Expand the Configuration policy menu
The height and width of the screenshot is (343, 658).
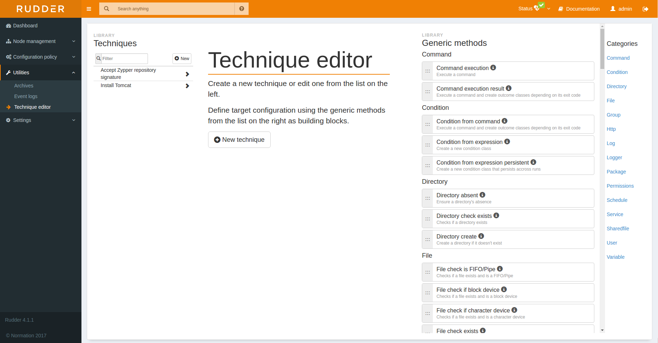41,57
